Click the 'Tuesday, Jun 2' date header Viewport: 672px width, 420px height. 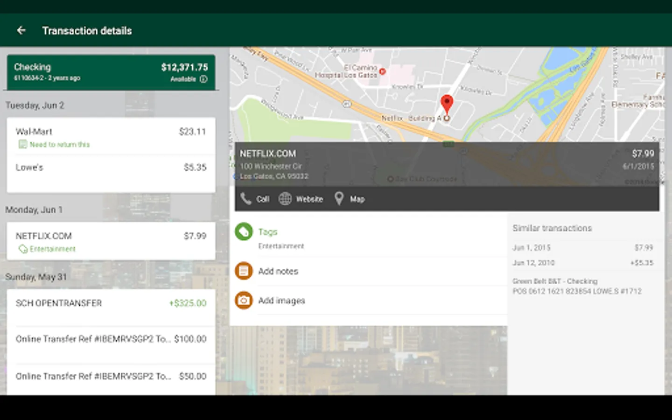[35, 105]
